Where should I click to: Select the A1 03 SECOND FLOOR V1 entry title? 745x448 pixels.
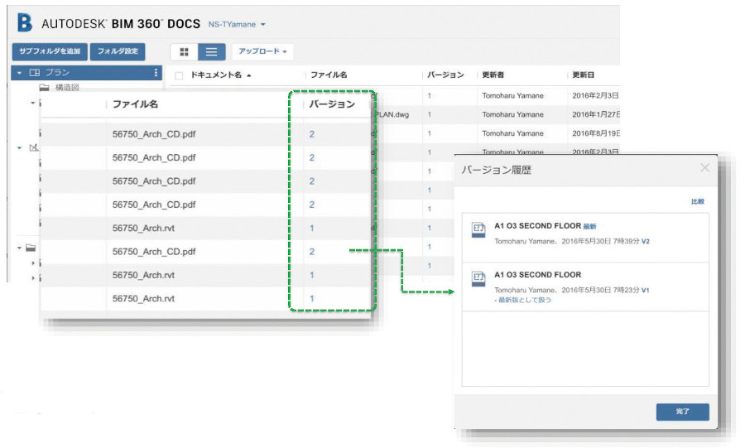point(537,275)
